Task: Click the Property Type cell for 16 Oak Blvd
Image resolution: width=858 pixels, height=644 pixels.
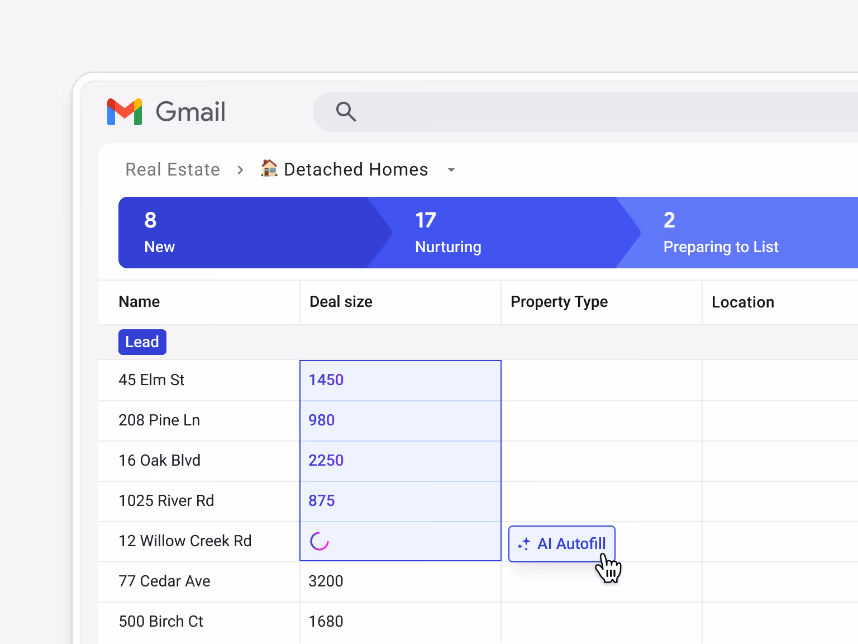Action: coord(602,461)
